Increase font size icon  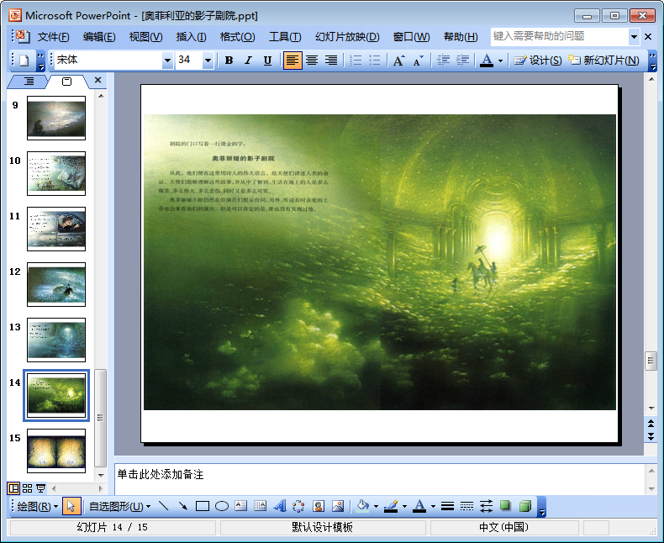pyautogui.click(x=399, y=61)
